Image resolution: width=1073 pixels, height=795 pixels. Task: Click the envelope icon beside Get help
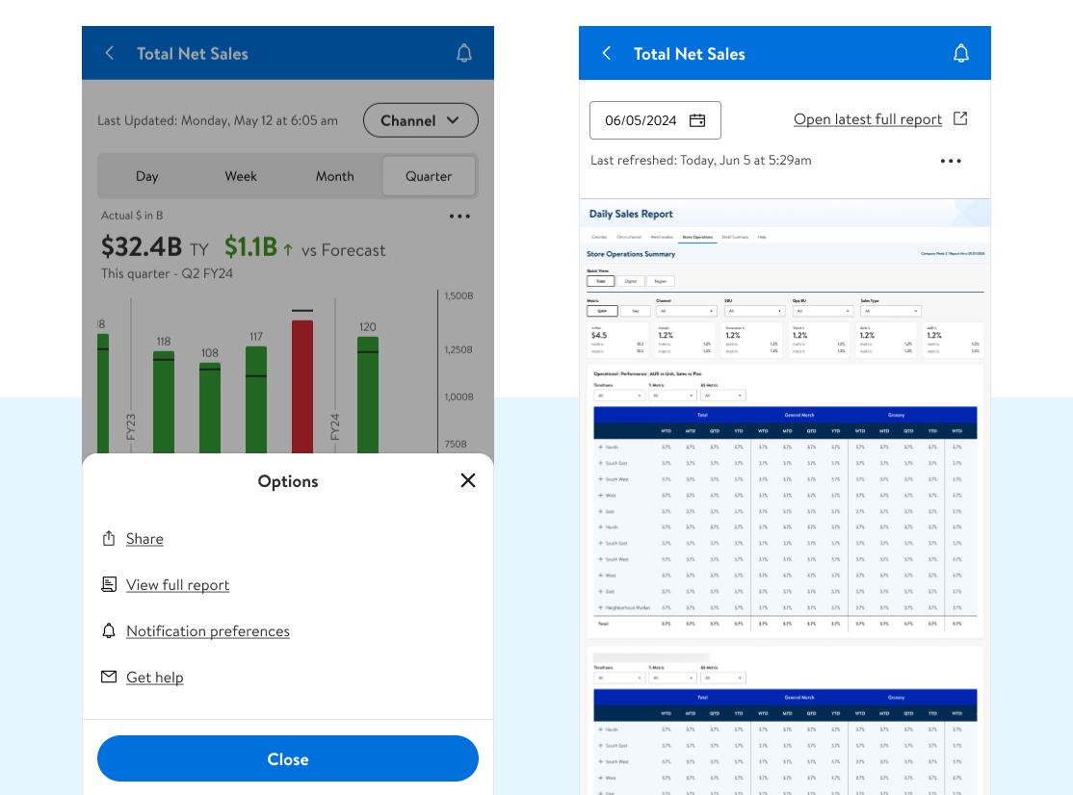point(109,677)
